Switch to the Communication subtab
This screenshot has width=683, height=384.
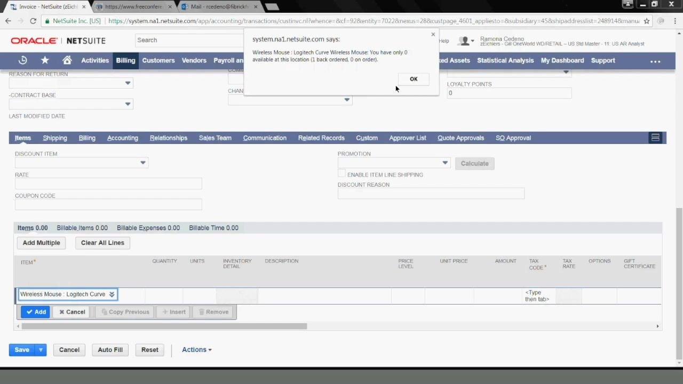(265, 138)
